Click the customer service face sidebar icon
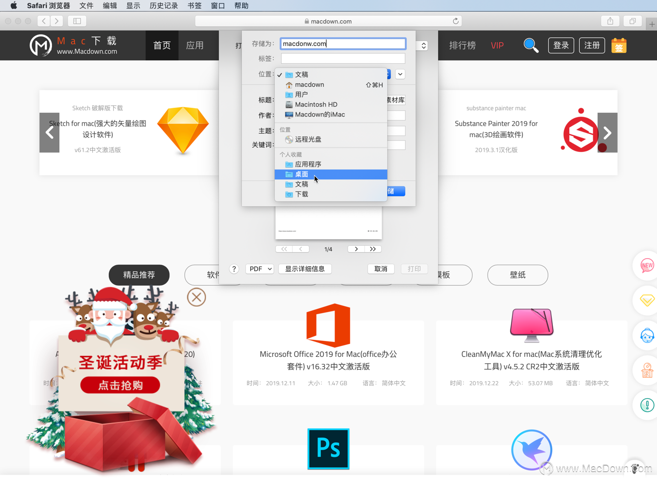The image size is (657, 478). point(647,335)
